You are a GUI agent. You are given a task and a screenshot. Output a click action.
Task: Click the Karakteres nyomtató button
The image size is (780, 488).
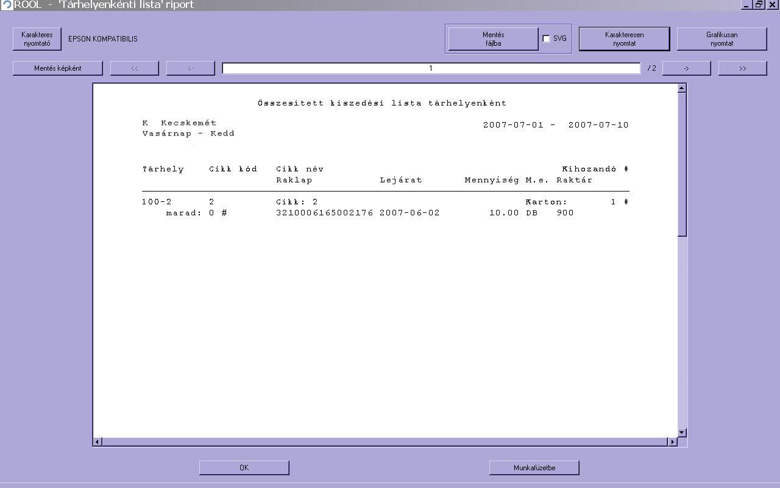point(37,39)
